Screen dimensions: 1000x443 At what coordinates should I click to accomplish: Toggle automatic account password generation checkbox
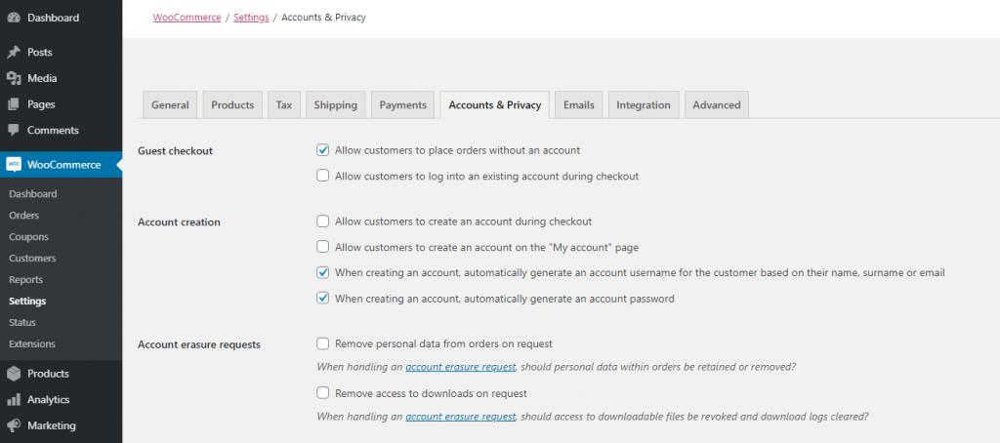click(x=322, y=298)
